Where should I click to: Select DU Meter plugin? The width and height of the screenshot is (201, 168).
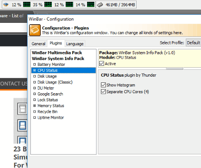coord(46,88)
